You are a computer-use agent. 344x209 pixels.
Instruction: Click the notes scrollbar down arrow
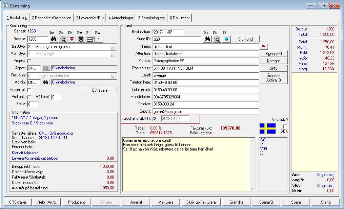[252, 189]
